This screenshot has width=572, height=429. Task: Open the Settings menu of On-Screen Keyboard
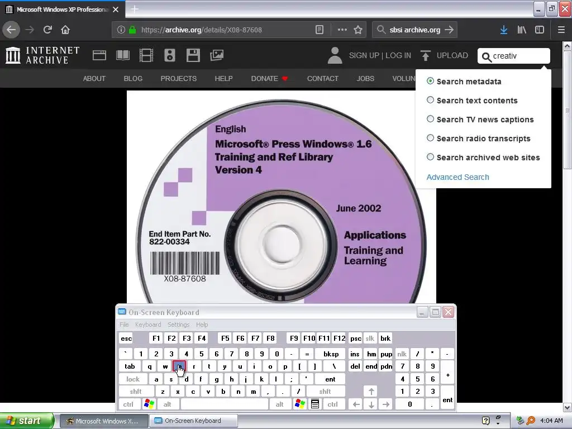(178, 325)
